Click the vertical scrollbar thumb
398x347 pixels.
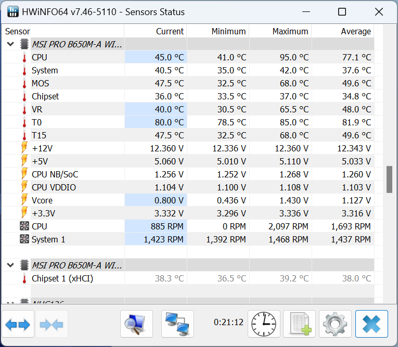click(389, 179)
